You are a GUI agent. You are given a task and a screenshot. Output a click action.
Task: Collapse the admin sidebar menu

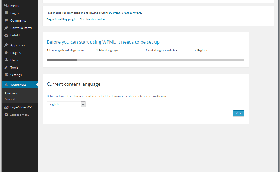pyautogui.click(x=19, y=115)
